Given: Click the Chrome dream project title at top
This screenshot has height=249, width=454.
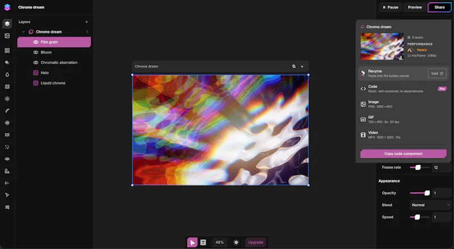Looking at the screenshot, I should 31,7.
